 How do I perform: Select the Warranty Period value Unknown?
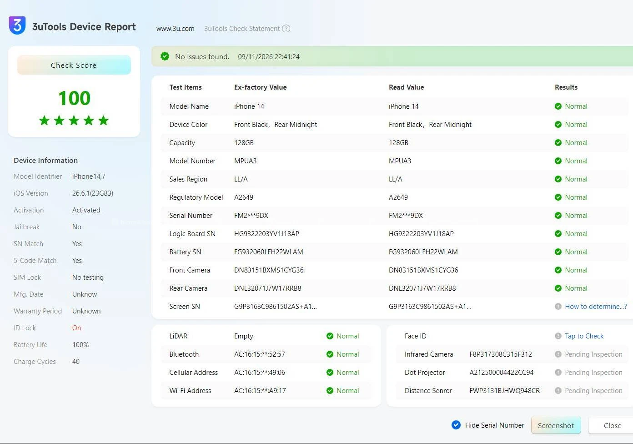pos(86,311)
